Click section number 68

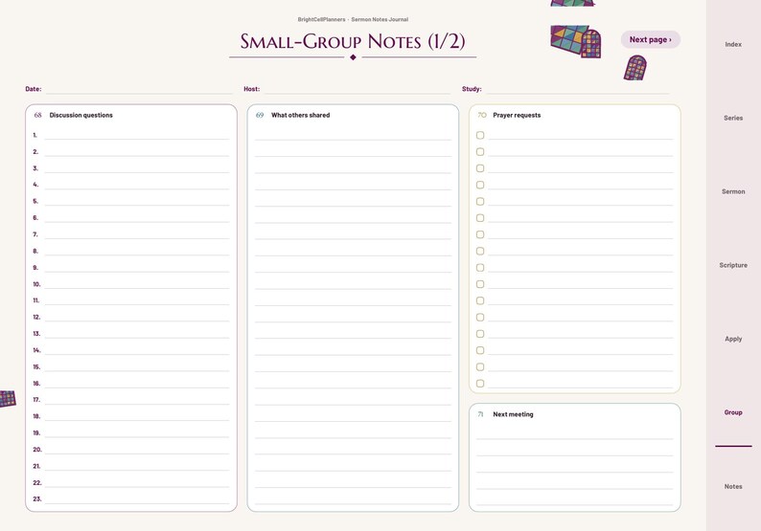pos(37,115)
